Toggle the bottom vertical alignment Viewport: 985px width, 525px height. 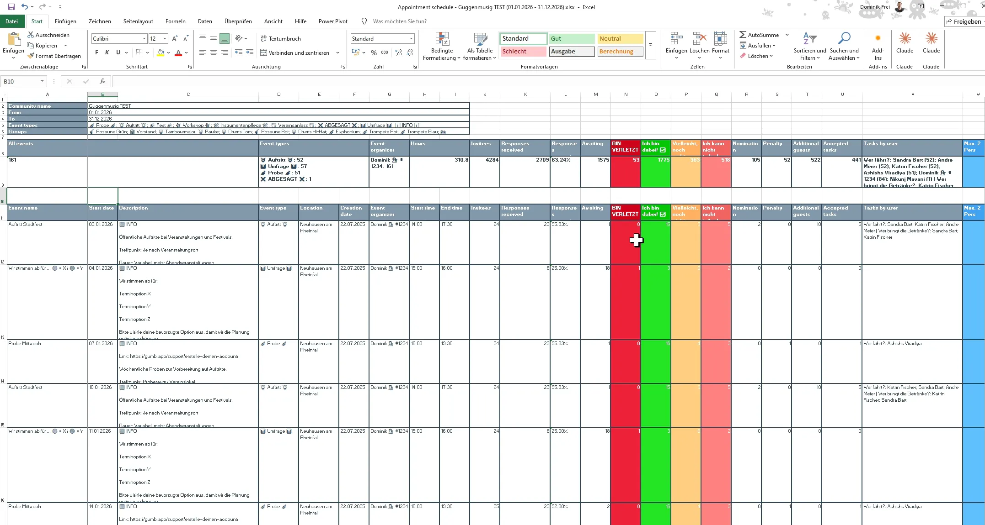(225, 38)
